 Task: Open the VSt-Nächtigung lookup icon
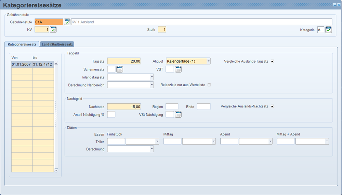pos(178,115)
